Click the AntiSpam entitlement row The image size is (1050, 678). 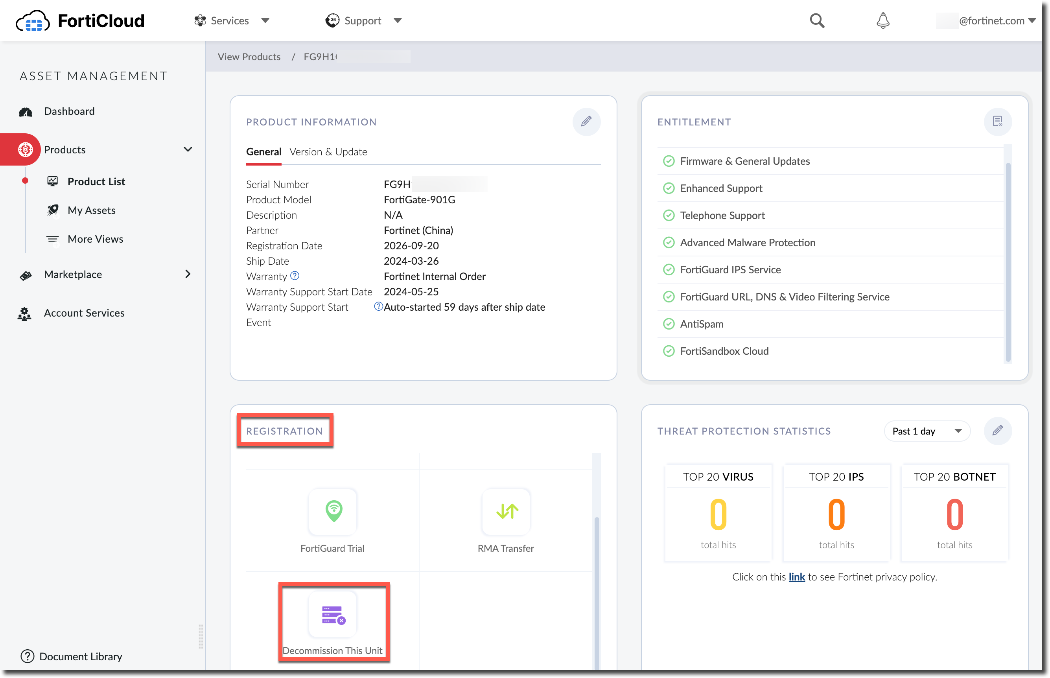(x=830, y=324)
